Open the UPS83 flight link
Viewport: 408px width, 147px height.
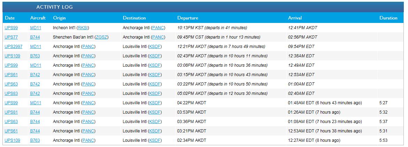pyautogui.click(x=11, y=93)
